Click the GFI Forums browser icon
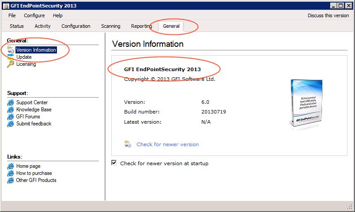 (x=11, y=117)
